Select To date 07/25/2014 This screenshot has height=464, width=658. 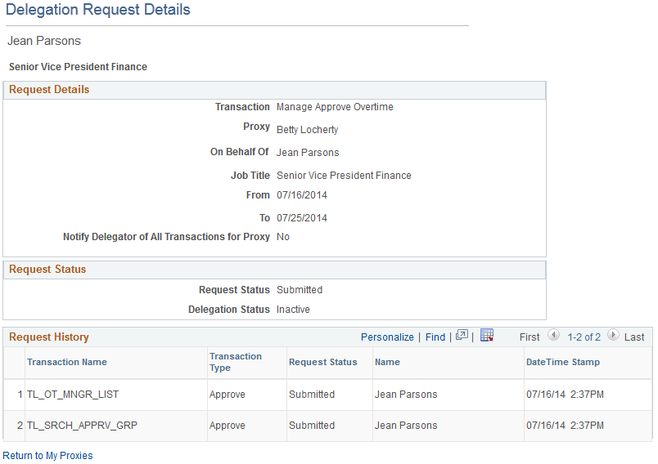coord(302,218)
